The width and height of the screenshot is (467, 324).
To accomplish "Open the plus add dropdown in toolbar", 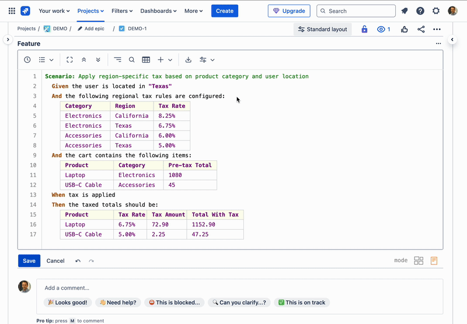I will coord(165,59).
